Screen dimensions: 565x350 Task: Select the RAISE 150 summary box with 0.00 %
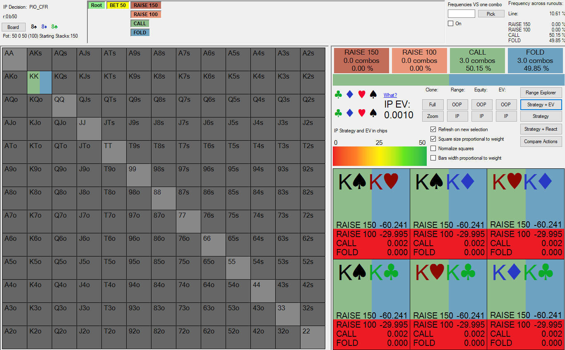point(361,60)
